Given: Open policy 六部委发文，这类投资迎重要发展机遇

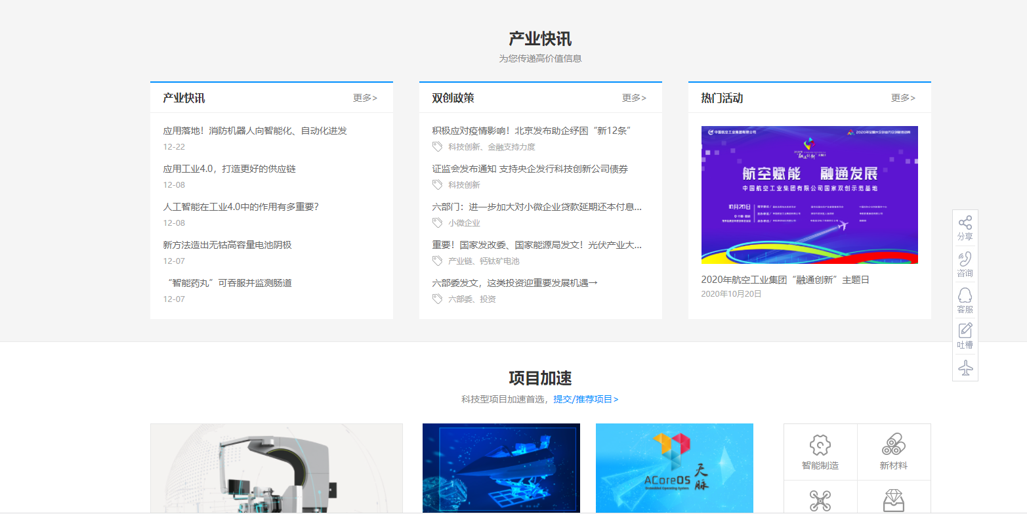Looking at the screenshot, I should click(x=515, y=283).
